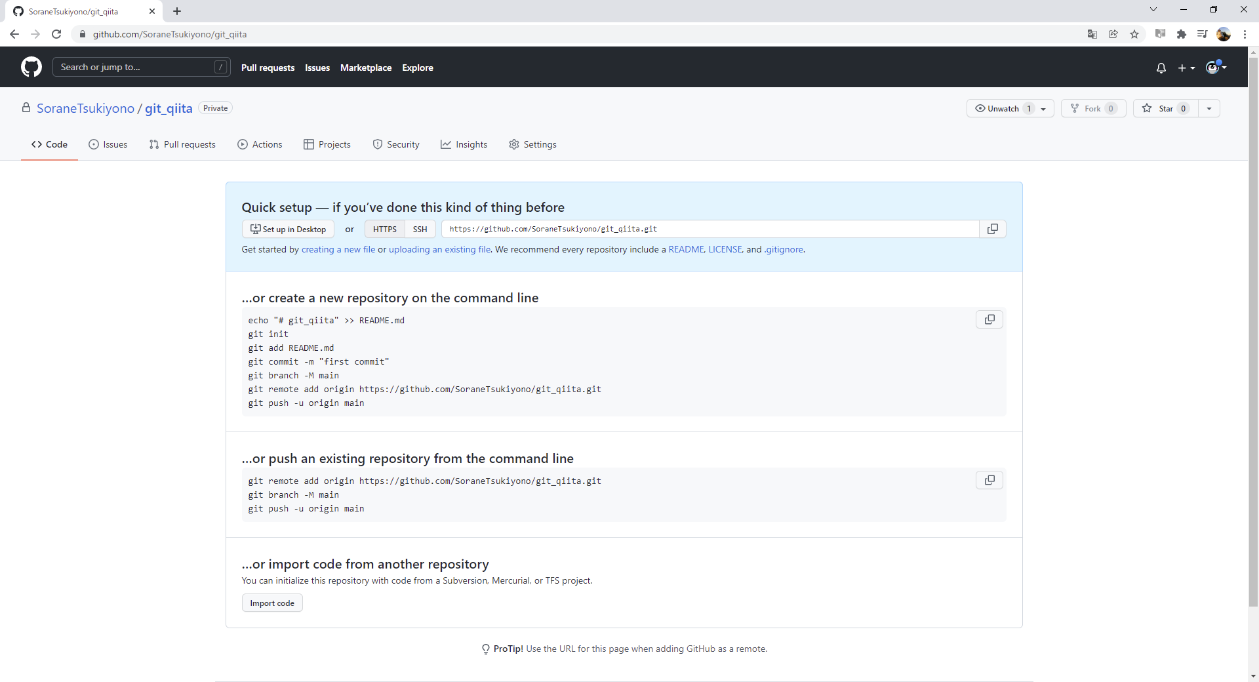This screenshot has height=682, width=1259.
Task: Bookmark the page via the address bar star
Action: (x=1135, y=34)
